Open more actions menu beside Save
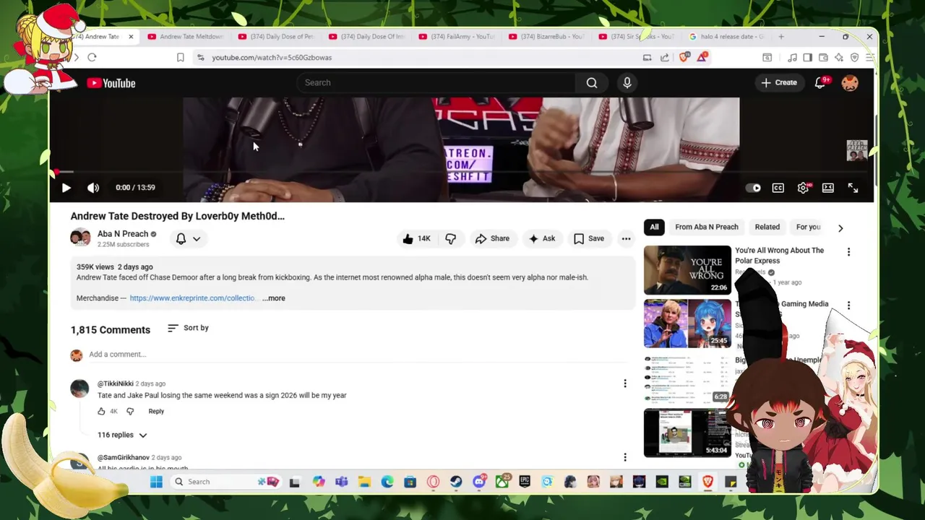The width and height of the screenshot is (925, 520). click(626, 238)
